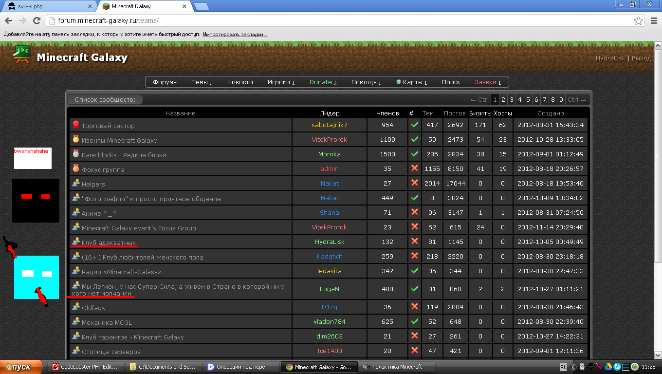Click the Импортировать закладки link
This screenshot has width=662, height=374.
235,35
